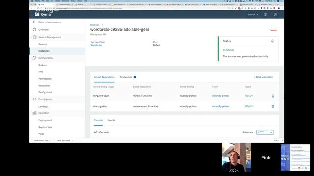Open the Overview sidebar item

pyautogui.click(x=43, y=30)
